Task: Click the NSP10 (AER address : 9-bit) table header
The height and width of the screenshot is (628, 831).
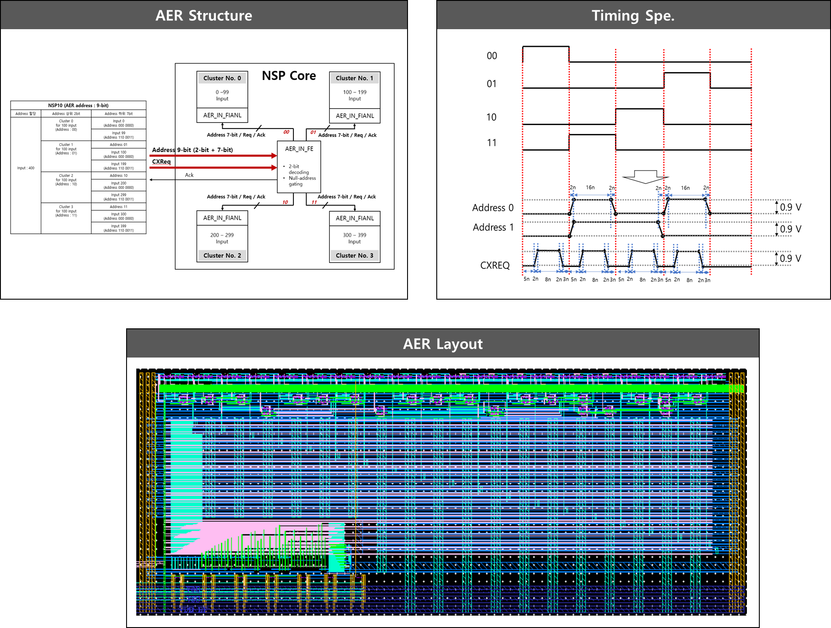Action: (78, 106)
